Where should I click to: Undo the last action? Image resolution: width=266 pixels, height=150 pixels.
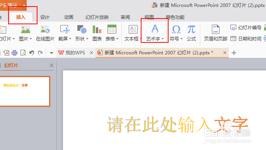coord(32,53)
